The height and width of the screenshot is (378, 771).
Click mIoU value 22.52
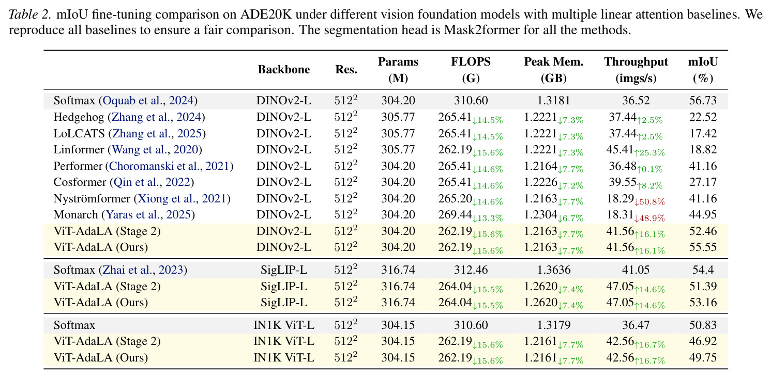pos(703,117)
